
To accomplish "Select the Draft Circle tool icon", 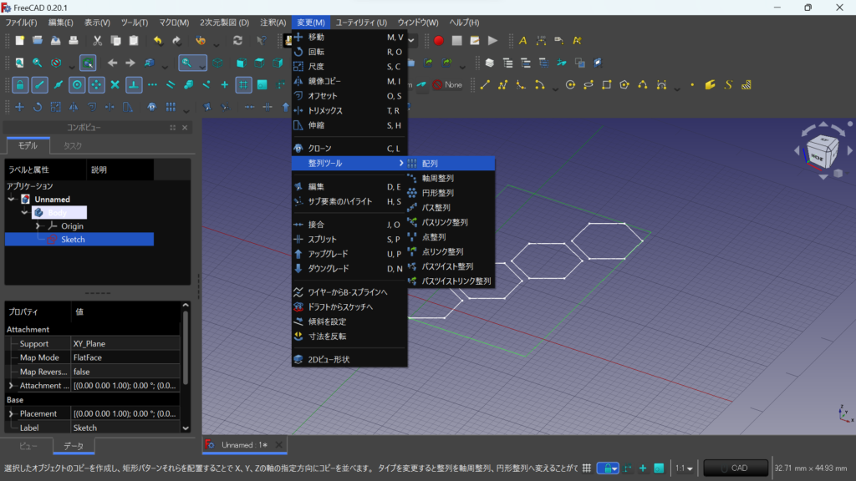I will [570, 84].
